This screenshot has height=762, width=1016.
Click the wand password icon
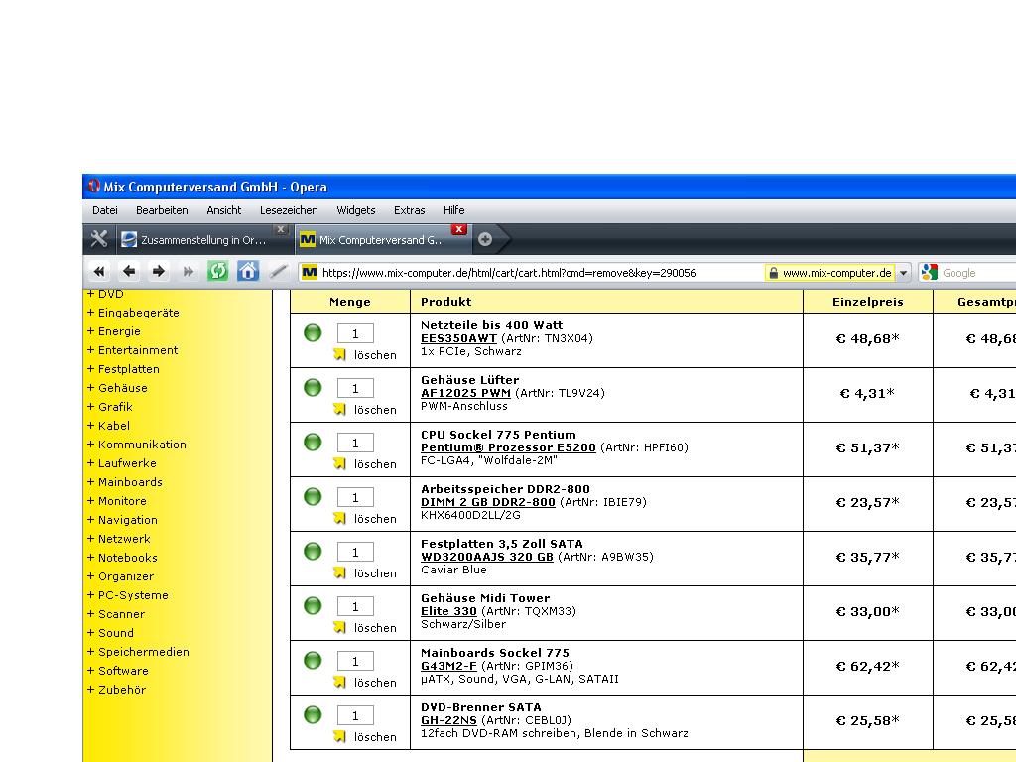coord(278,272)
